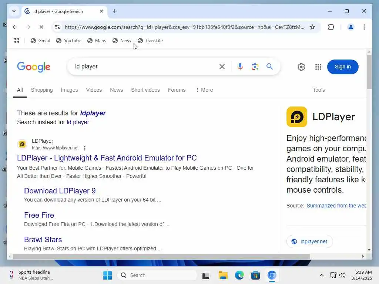Open the Windows Start menu
The height and width of the screenshot is (284, 379).
107,275
